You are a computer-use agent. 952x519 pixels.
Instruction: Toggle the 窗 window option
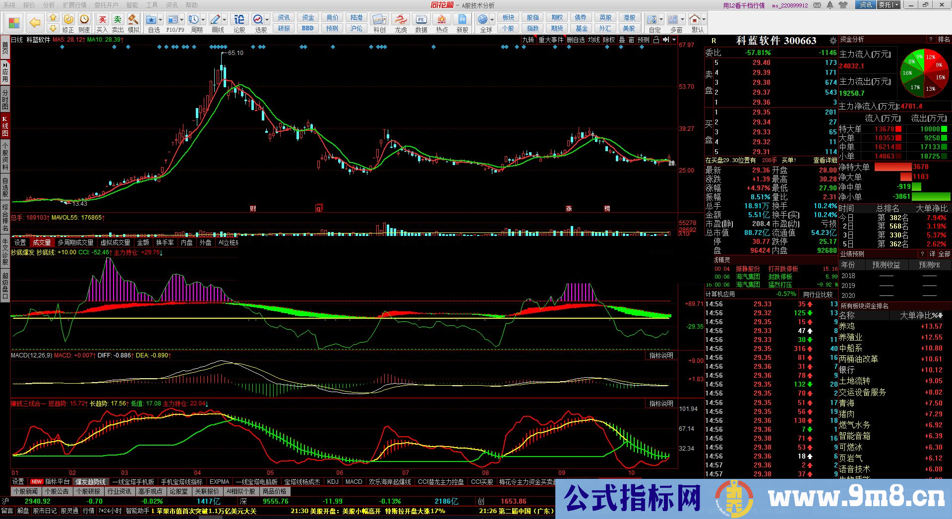pyautogui.click(x=631, y=40)
